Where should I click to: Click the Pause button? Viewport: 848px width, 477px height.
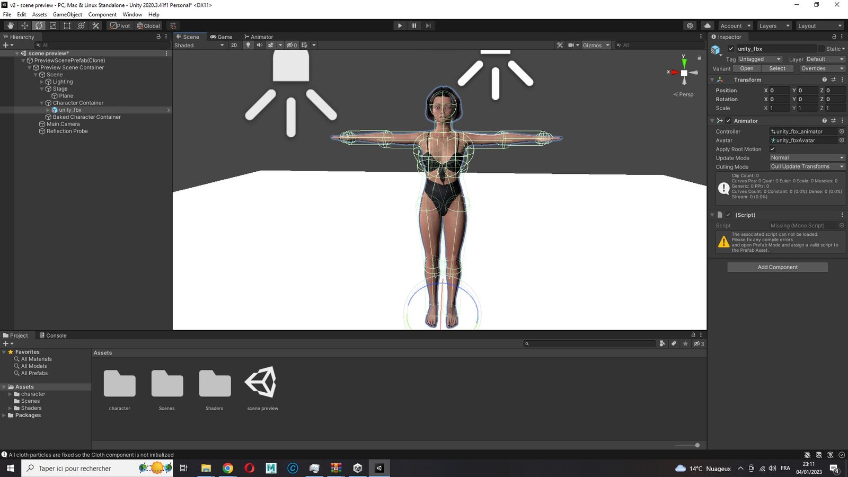point(414,25)
